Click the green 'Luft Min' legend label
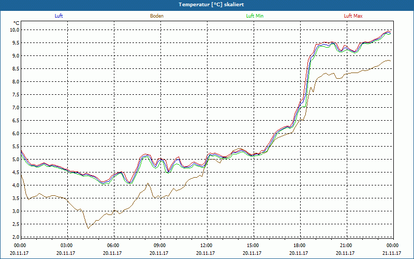 255,16
